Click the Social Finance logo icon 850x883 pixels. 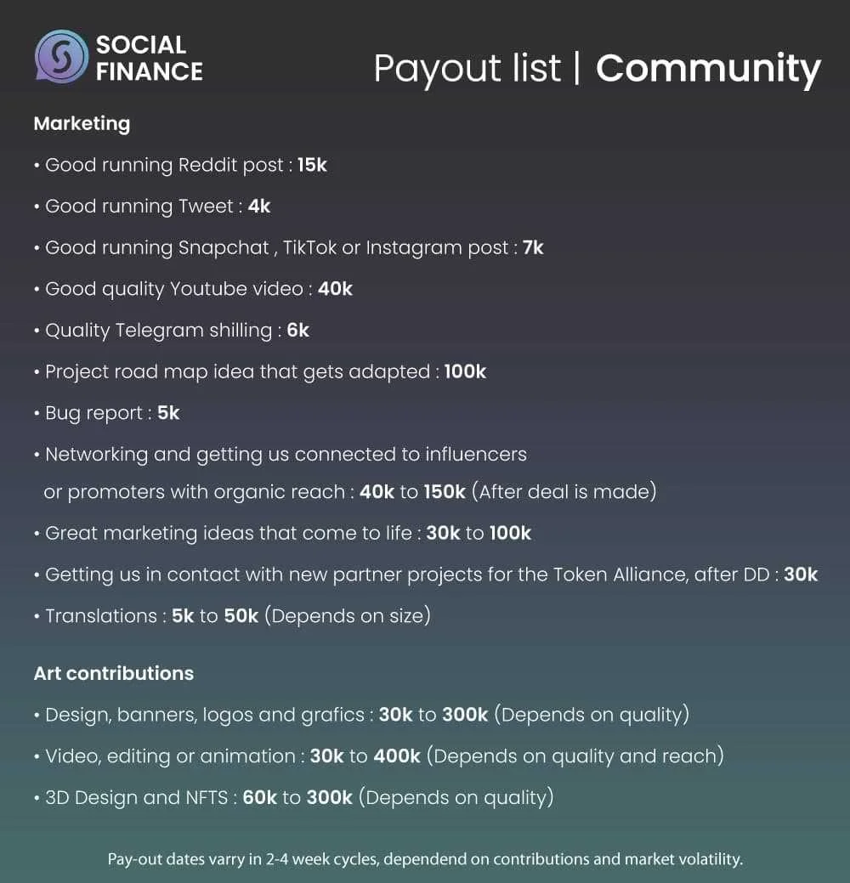click(61, 57)
